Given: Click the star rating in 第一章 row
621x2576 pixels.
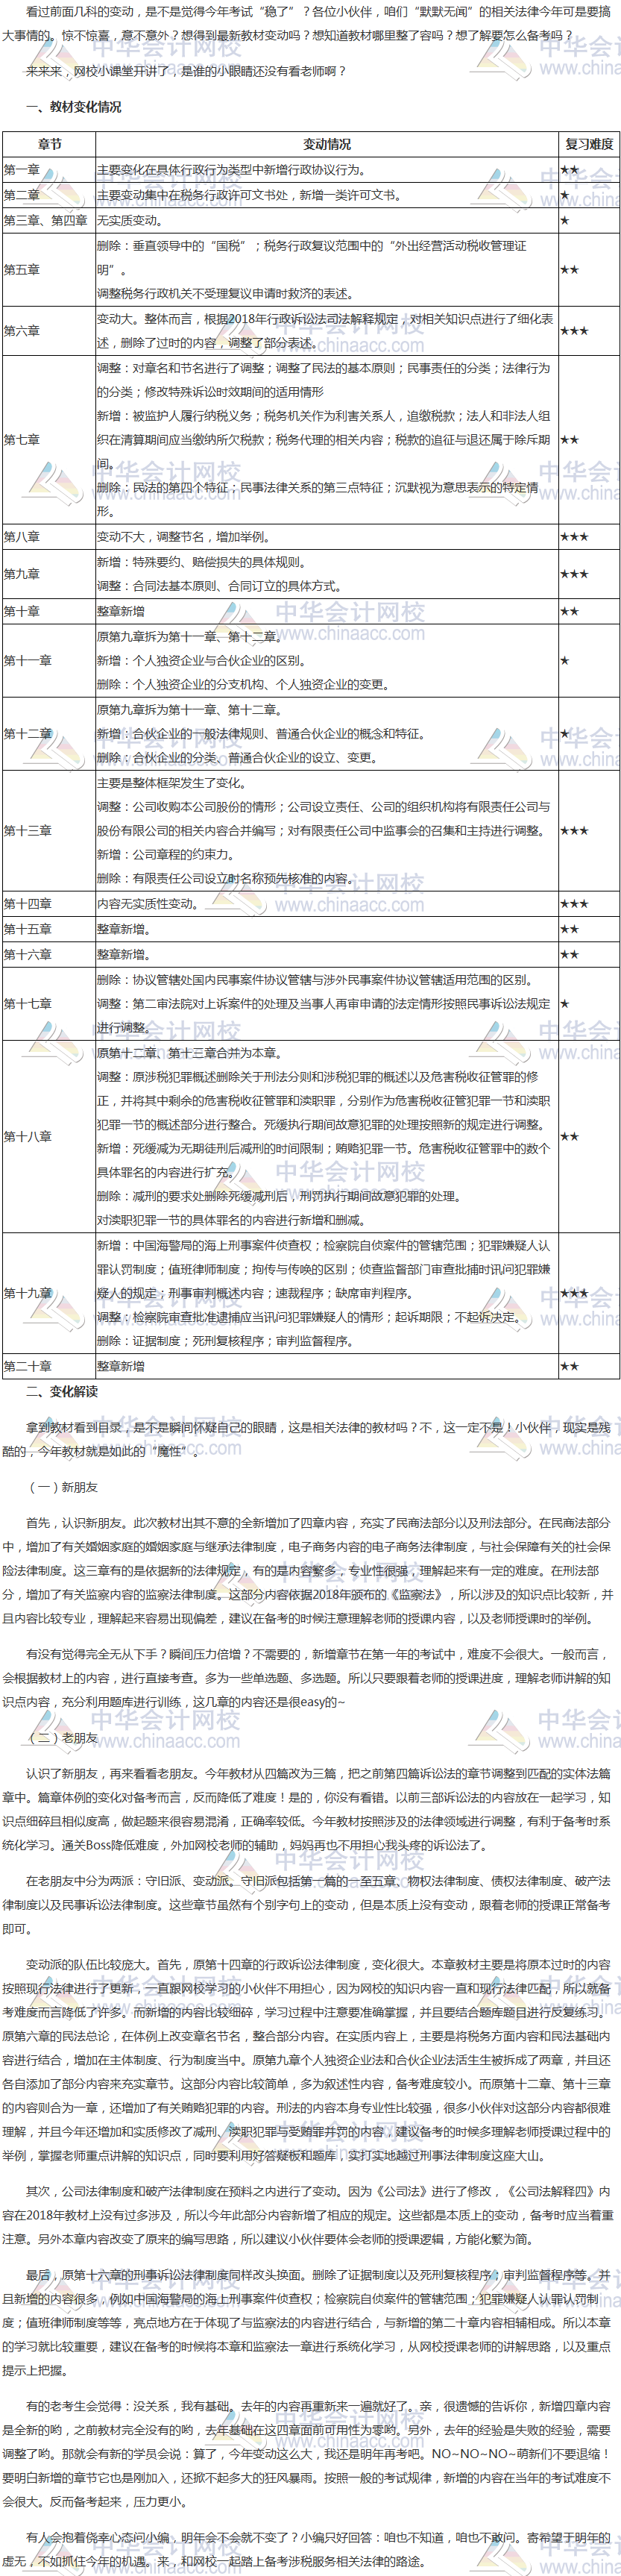Looking at the screenshot, I should click(x=569, y=170).
